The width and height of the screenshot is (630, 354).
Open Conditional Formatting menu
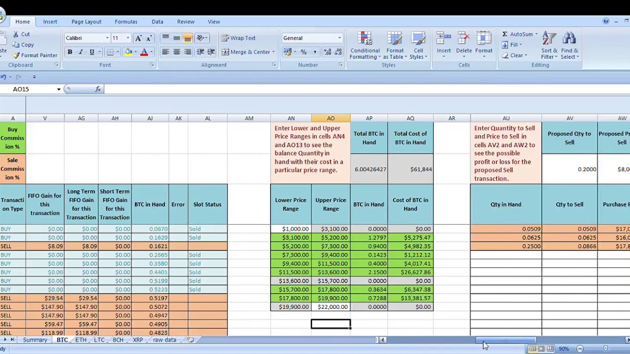365,45
